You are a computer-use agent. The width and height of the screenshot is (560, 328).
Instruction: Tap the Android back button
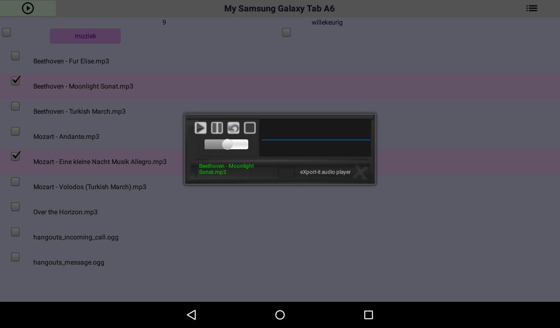click(x=192, y=315)
